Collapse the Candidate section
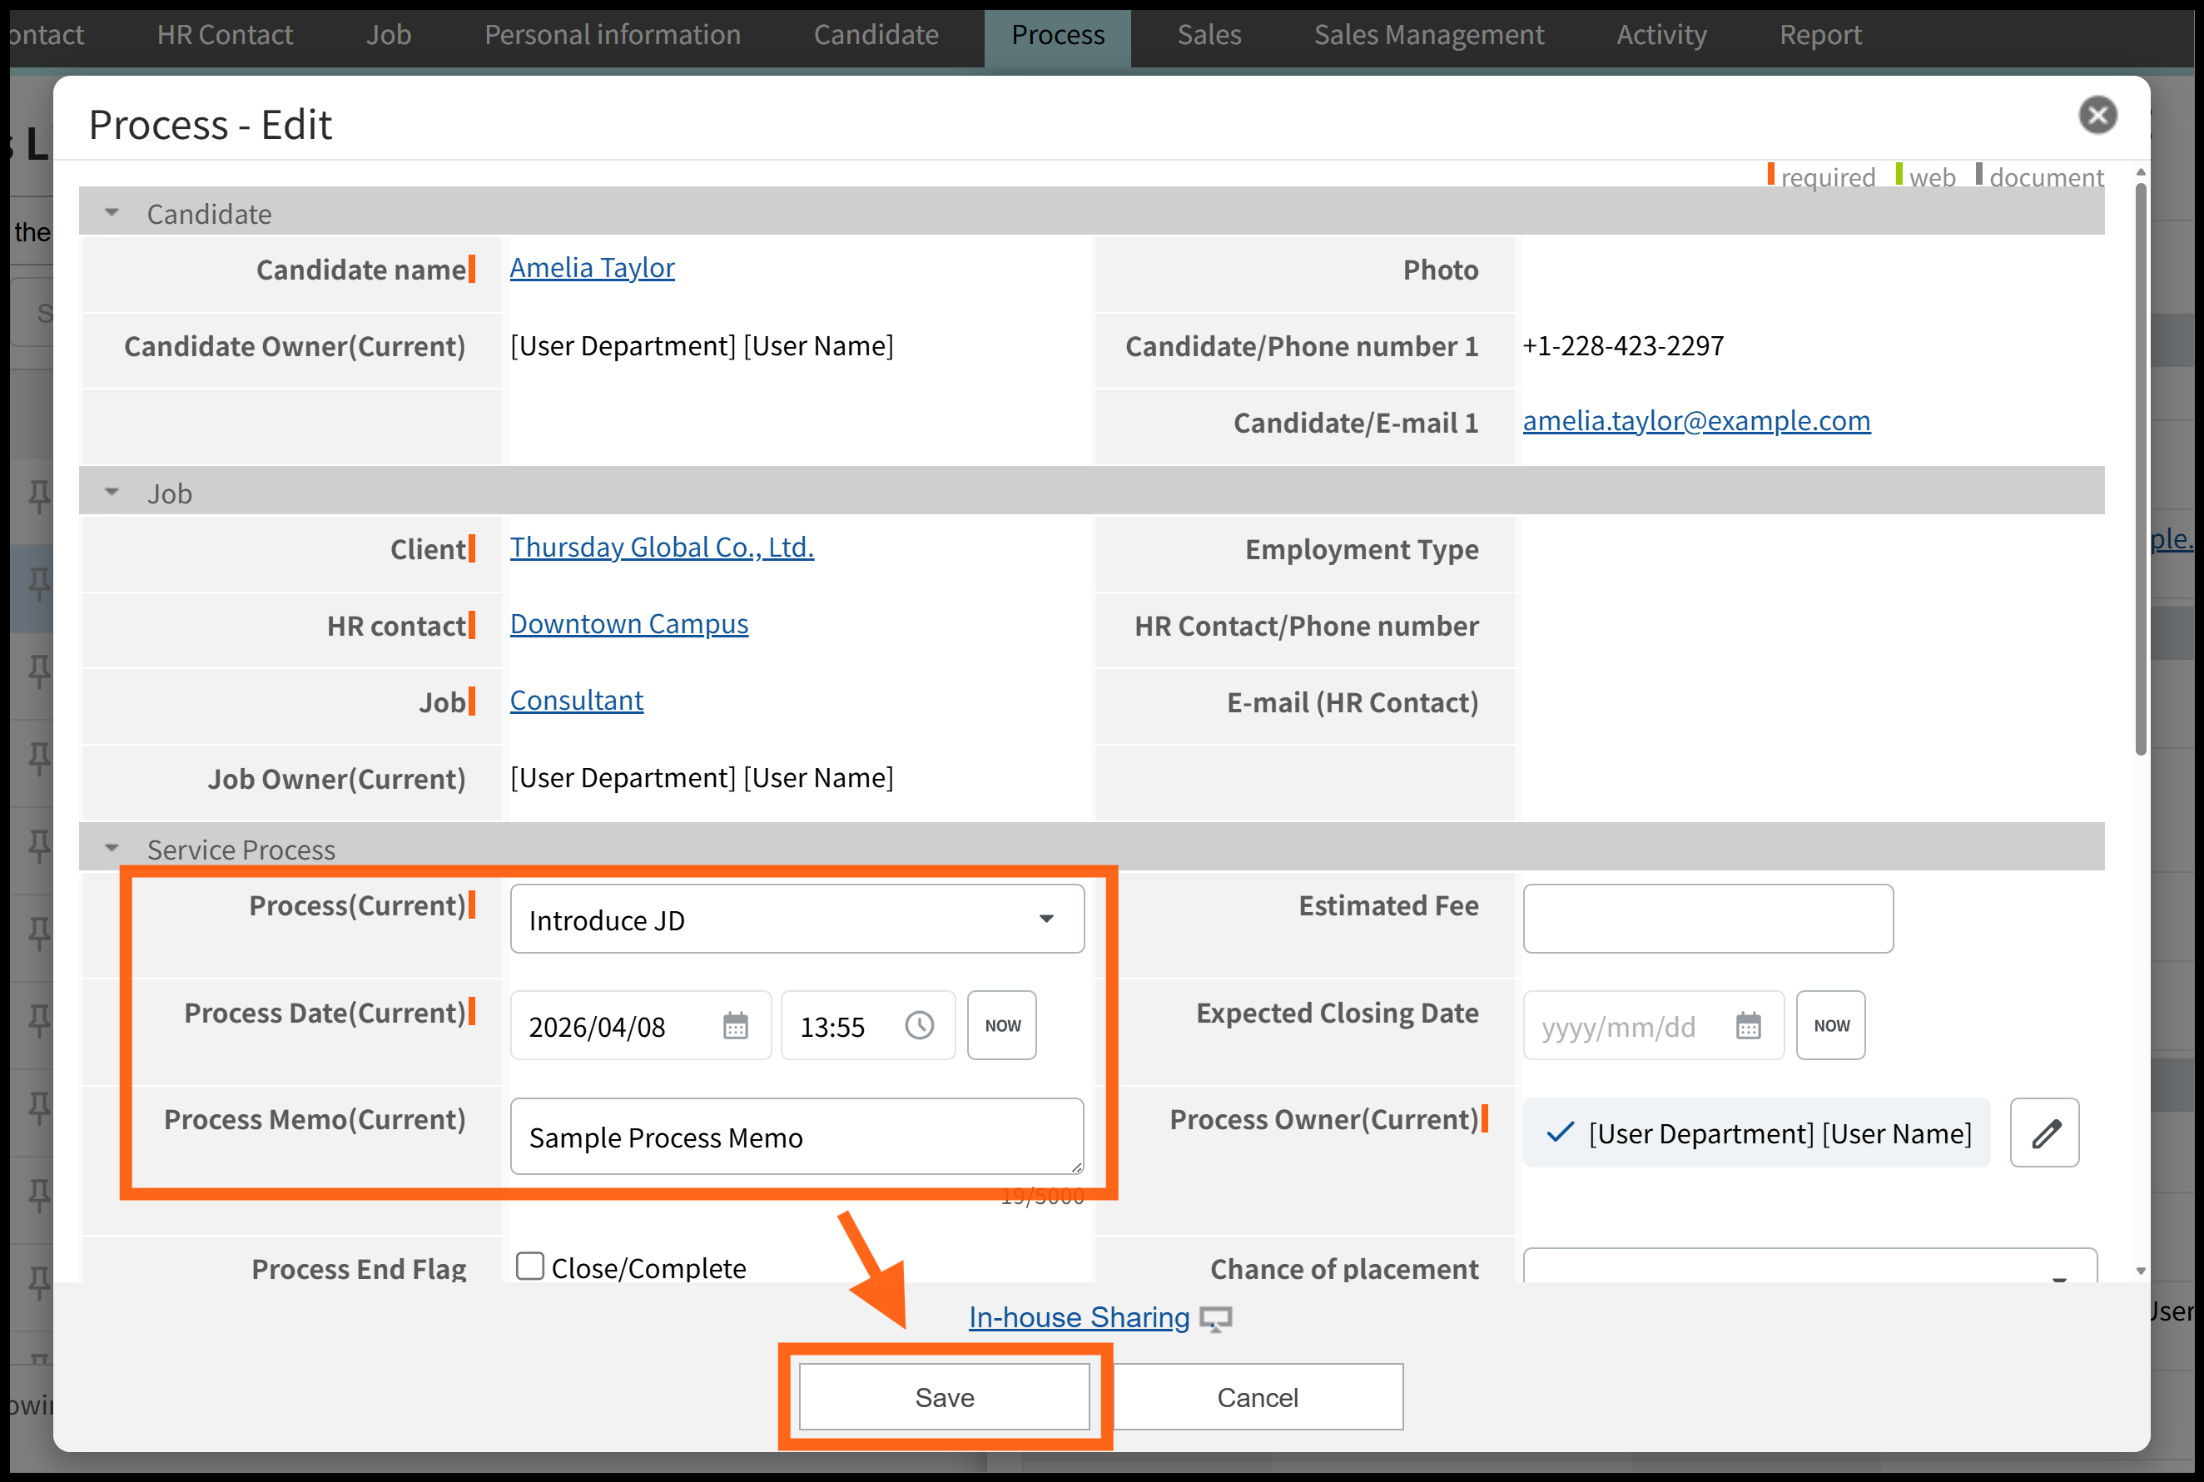Image resolution: width=2204 pixels, height=1482 pixels. 112,214
